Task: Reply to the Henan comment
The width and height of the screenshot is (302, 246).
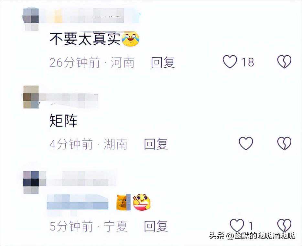Action: (x=163, y=62)
